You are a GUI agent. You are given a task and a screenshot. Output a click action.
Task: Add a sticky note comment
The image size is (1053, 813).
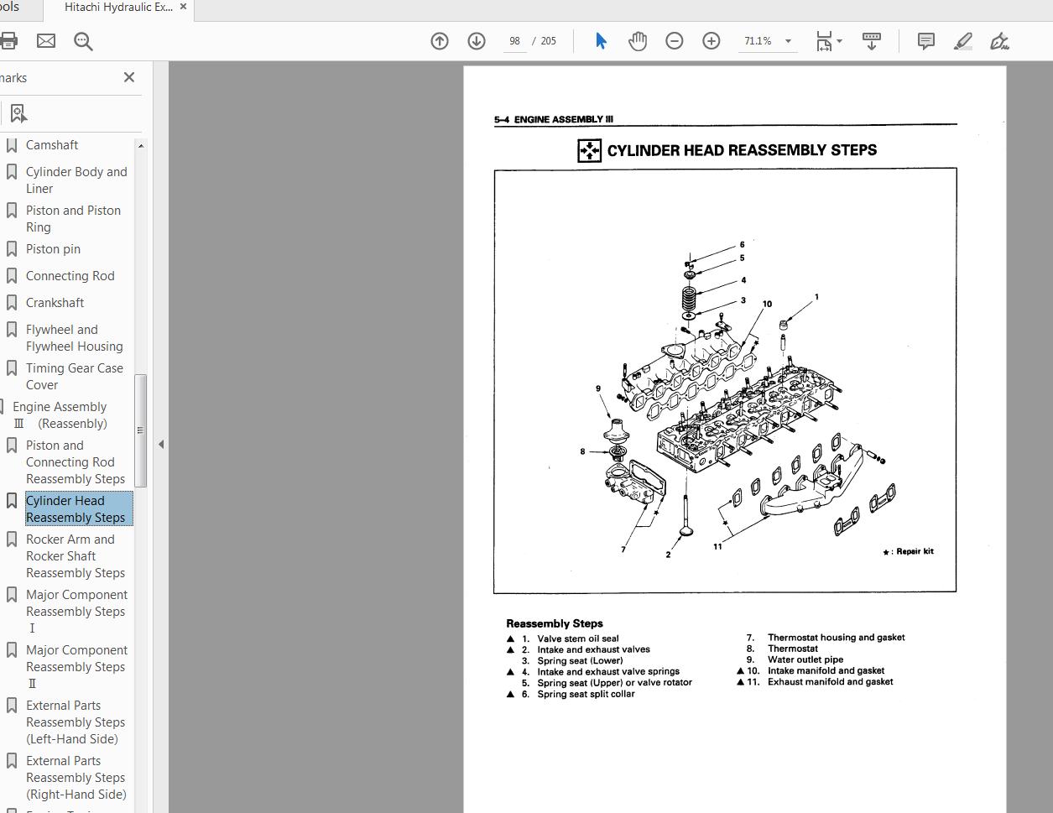(926, 41)
